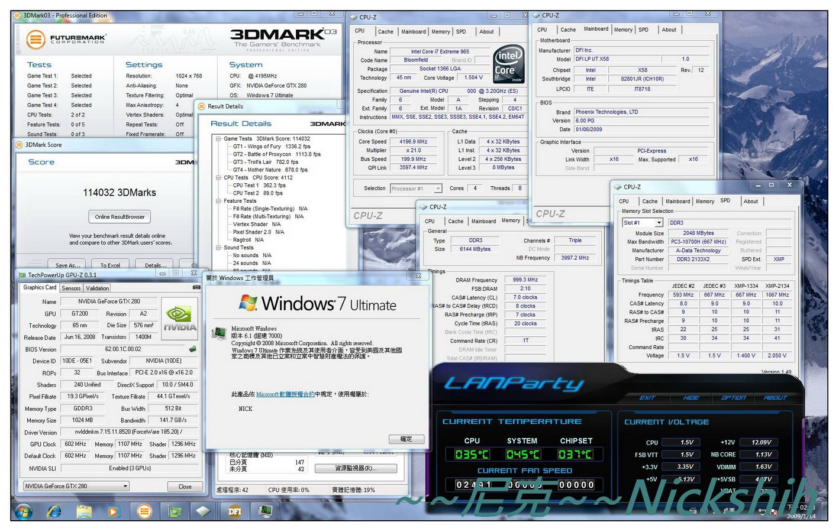The image size is (839, 532).
Task: Select 'CPU Test 1' result row
Action: click(259, 185)
